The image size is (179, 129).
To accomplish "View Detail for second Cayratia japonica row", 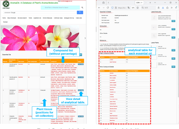I will click(x=81, y=77).
